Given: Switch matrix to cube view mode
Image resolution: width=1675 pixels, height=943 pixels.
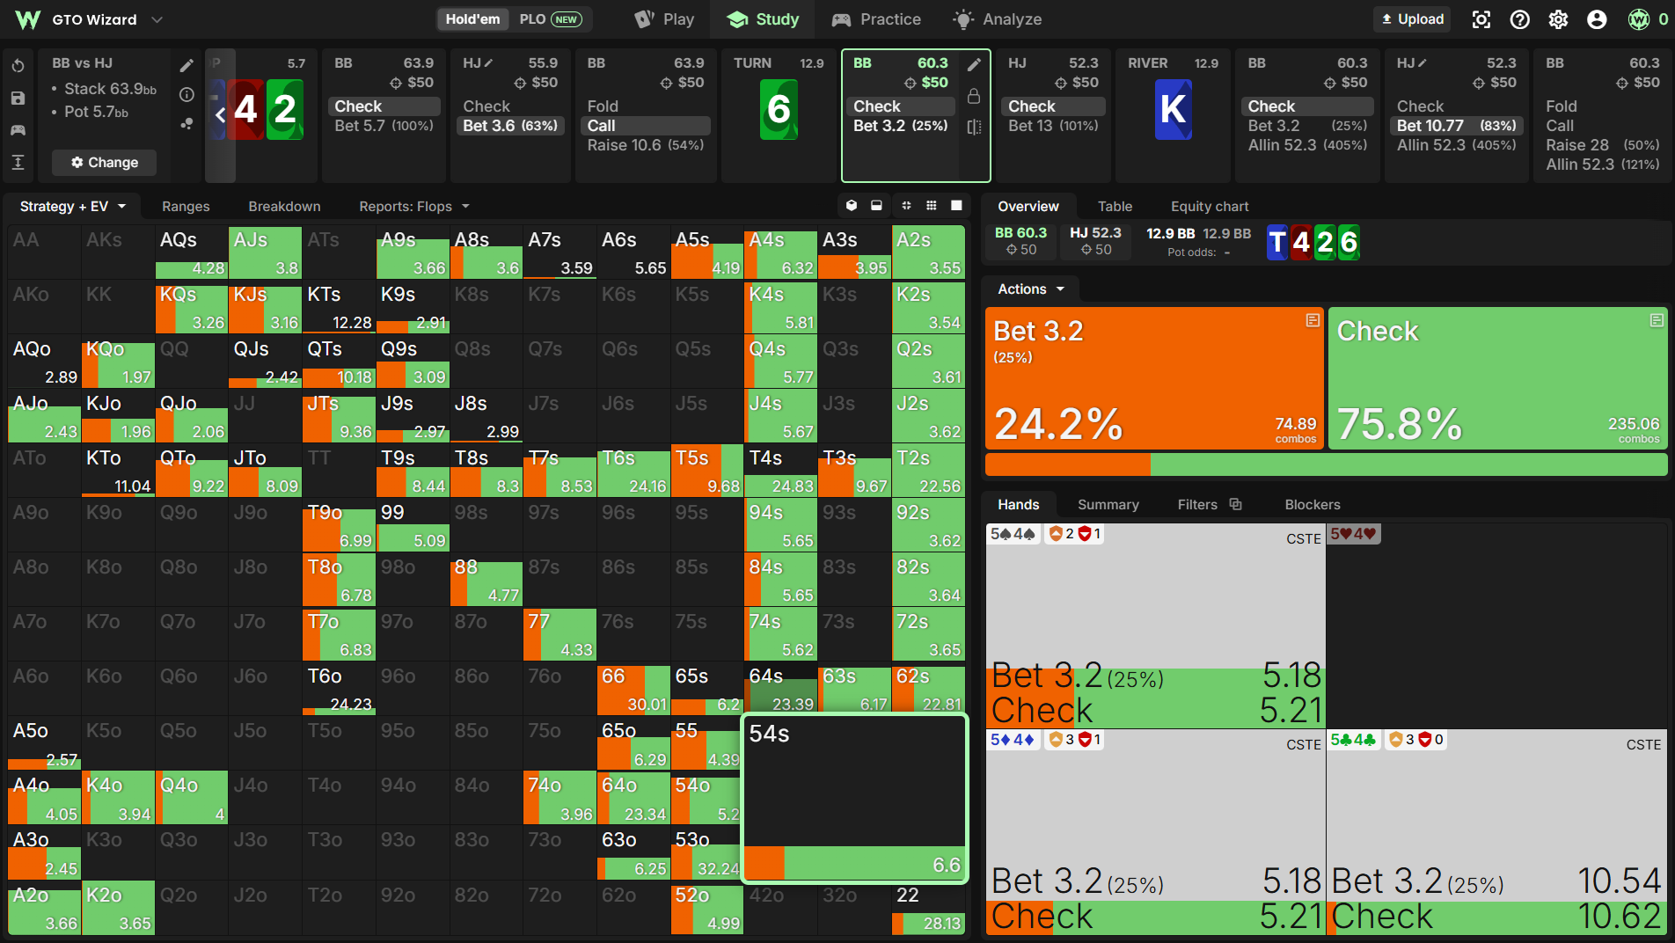Looking at the screenshot, I should tap(851, 206).
